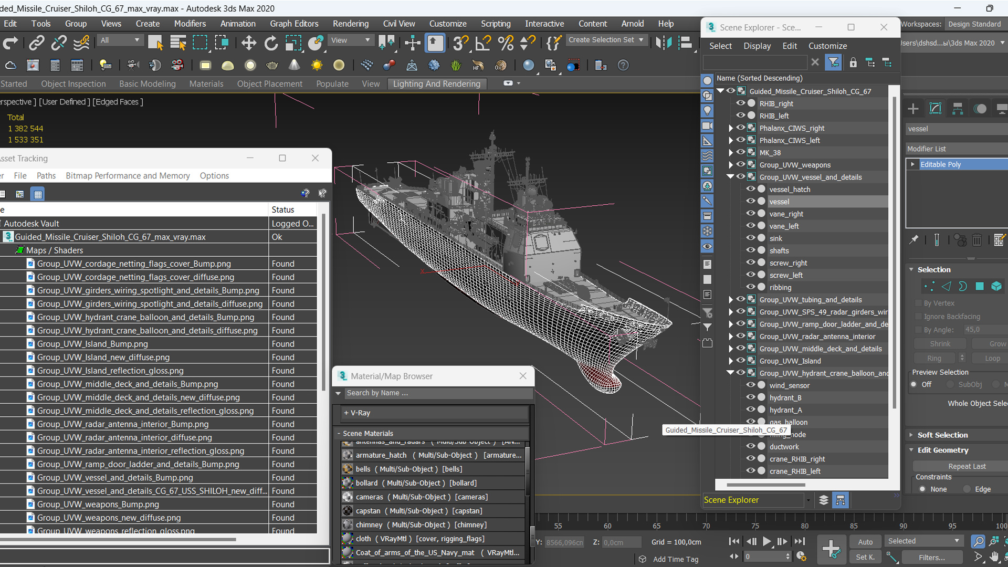Click the Mirror tool icon
1008x567 pixels.
(x=664, y=43)
